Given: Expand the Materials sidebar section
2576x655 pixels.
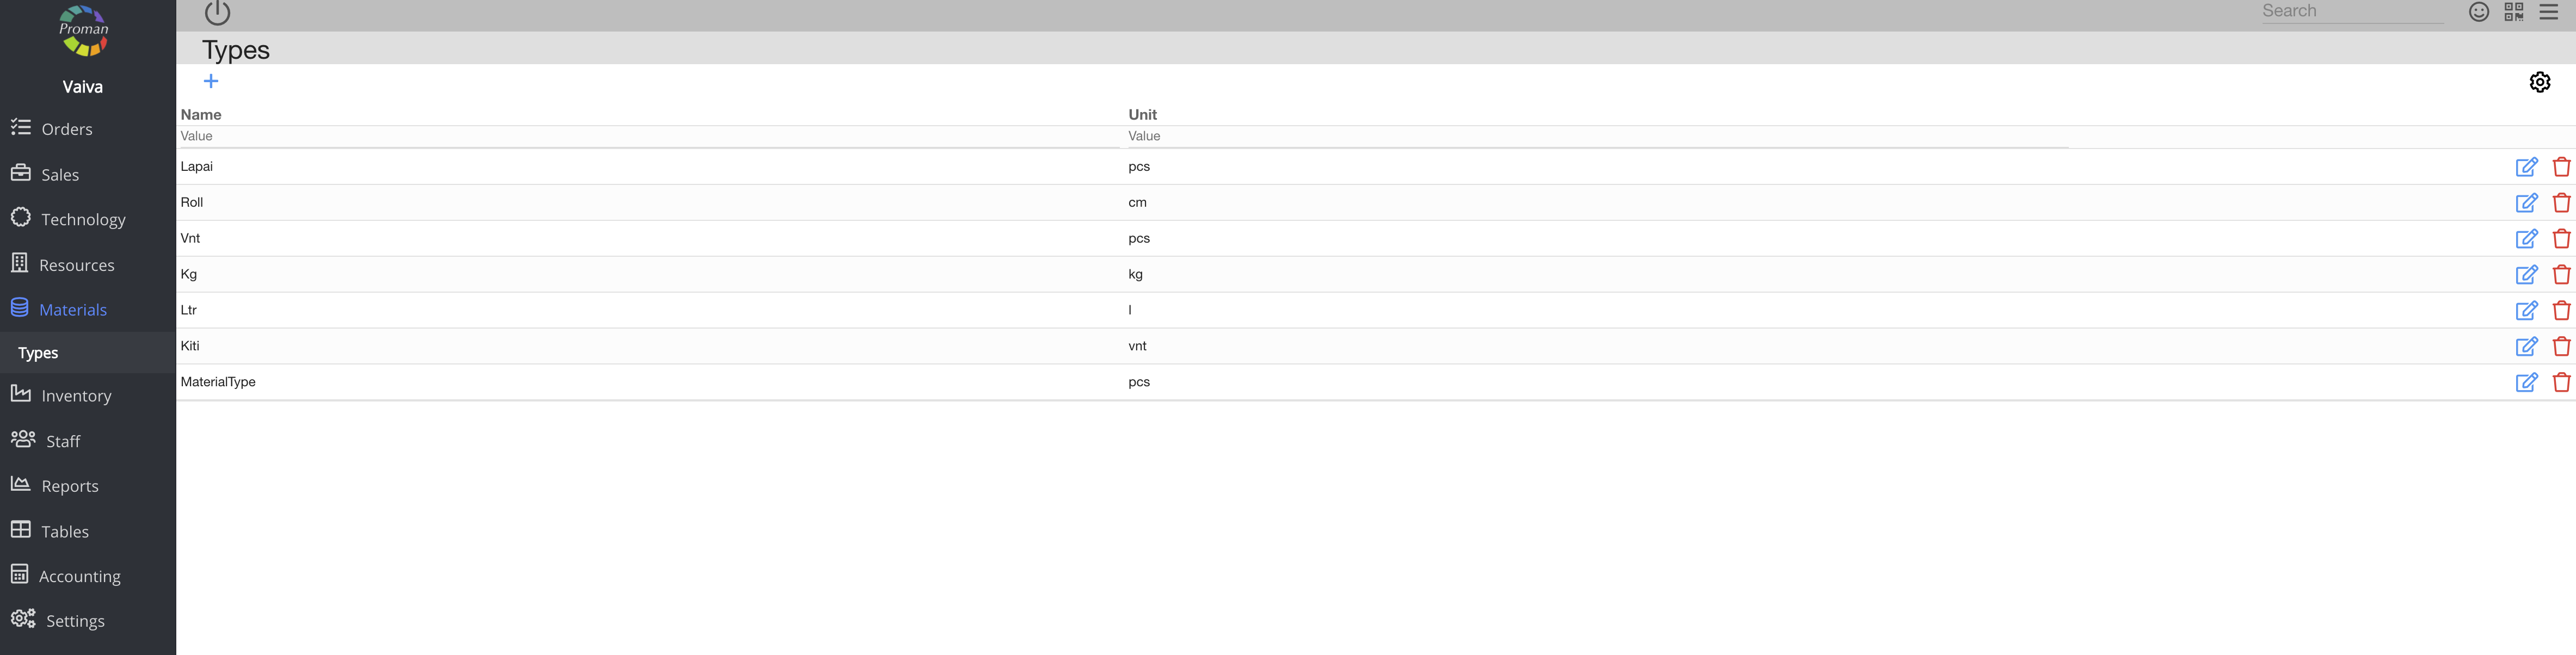Looking at the screenshot, I should coord(72,310).
